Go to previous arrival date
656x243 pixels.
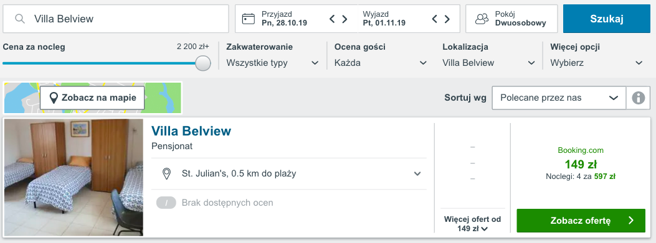(332, 19)
